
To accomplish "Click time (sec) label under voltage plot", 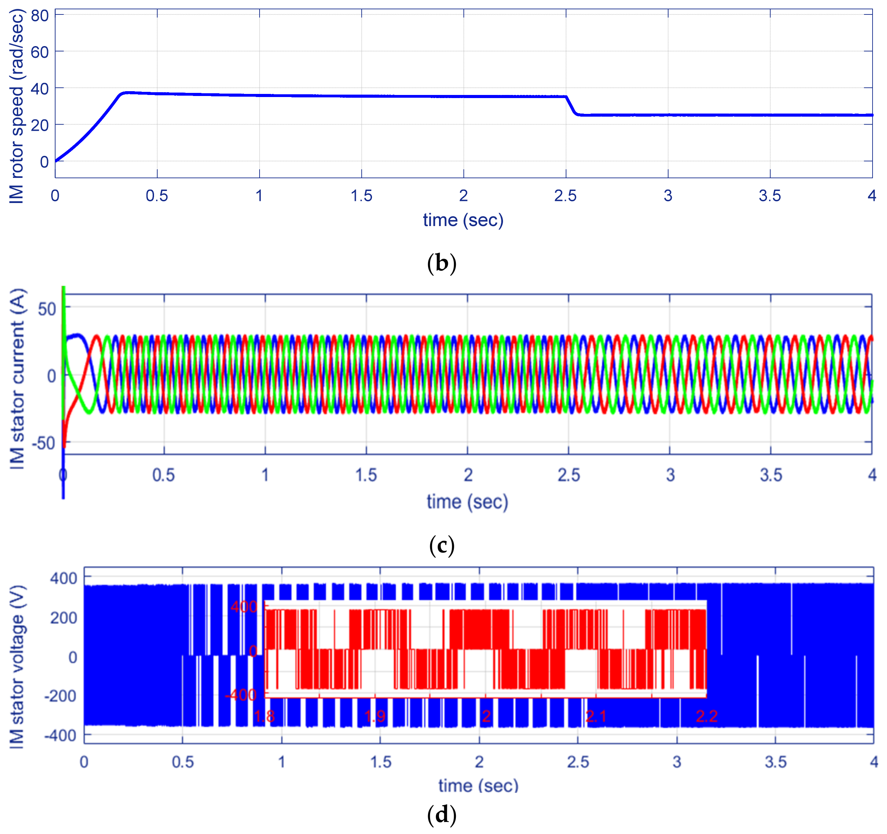I will (478, 785).
